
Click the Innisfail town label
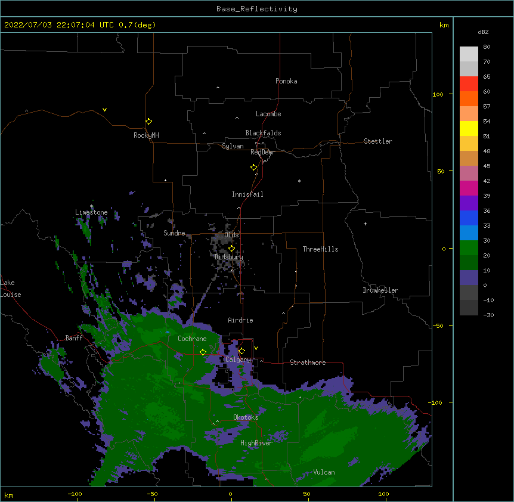(x=247, y=194)
